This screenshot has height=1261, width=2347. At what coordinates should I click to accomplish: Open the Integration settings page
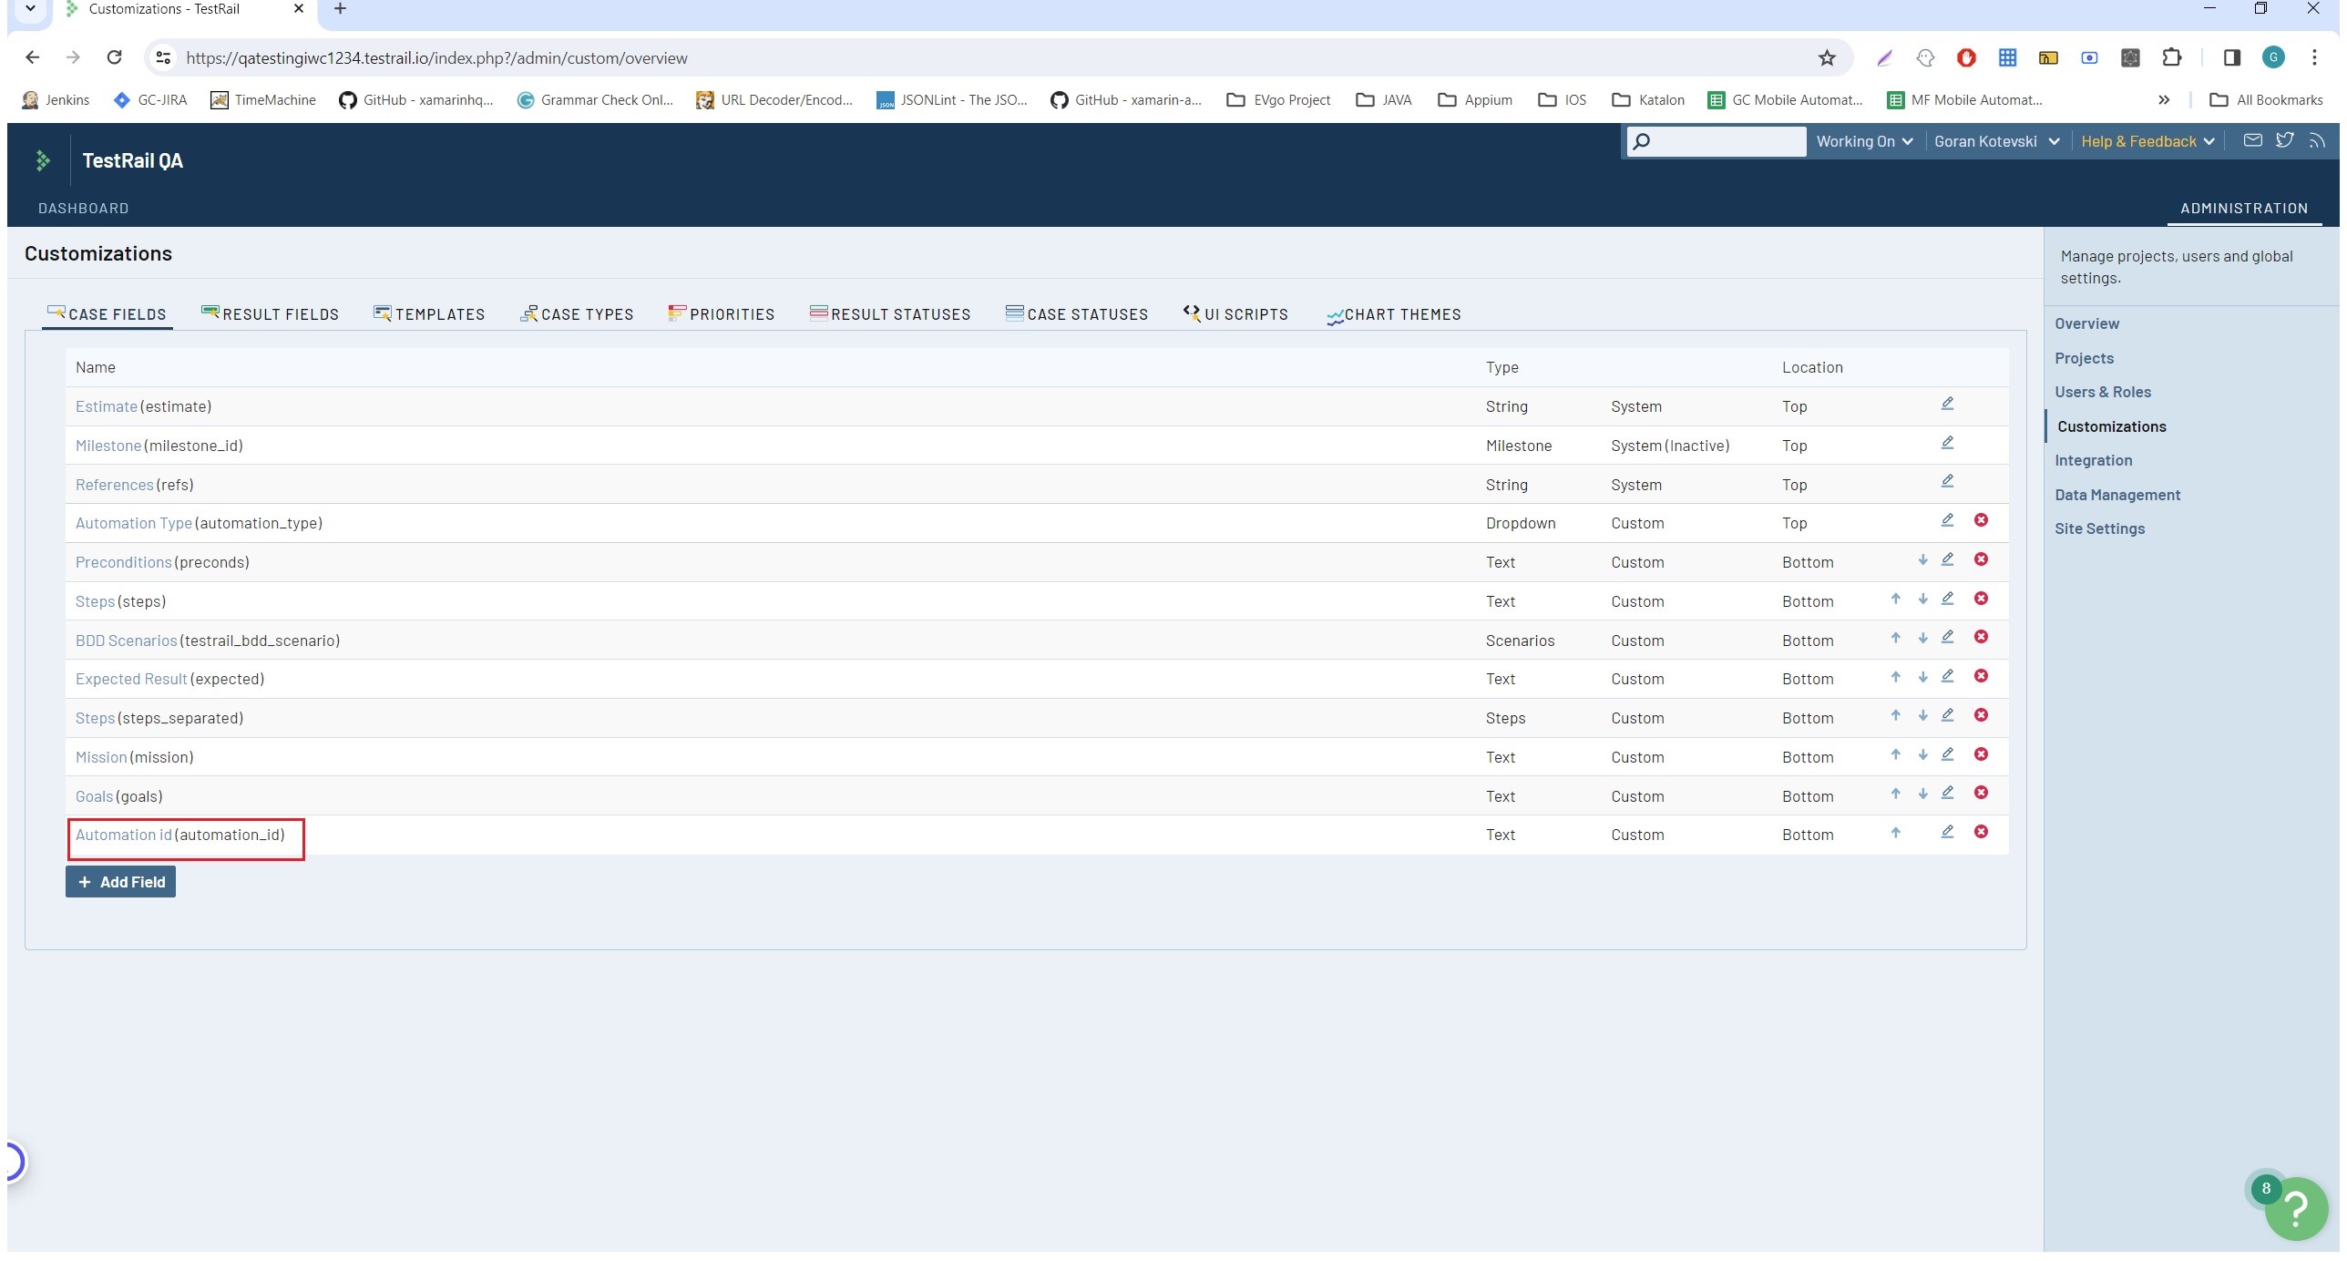(2094, 458)
